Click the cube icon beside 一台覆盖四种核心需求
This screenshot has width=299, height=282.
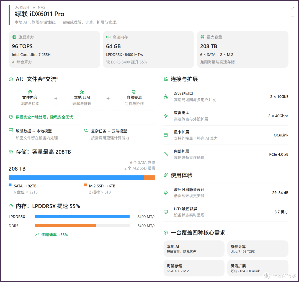[x=166, y=233]
